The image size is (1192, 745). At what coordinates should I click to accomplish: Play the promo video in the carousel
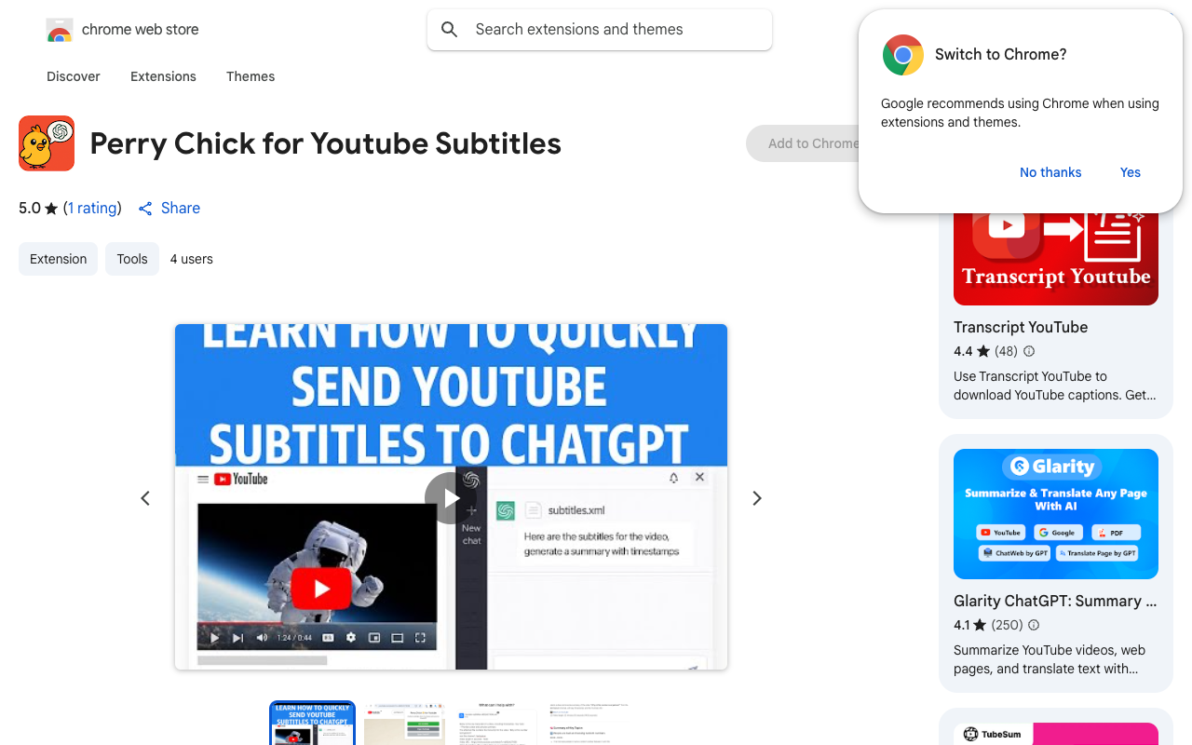coord(451,498)
